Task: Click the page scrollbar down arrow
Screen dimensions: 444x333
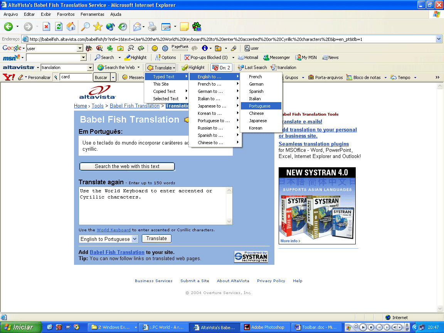Action: (440, 308)
